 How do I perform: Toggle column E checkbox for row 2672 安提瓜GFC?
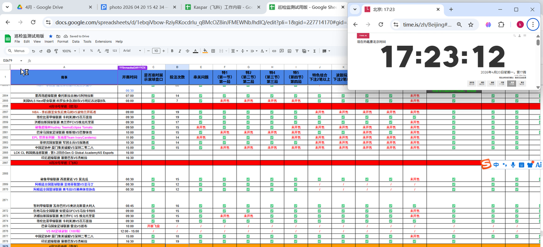201,211
